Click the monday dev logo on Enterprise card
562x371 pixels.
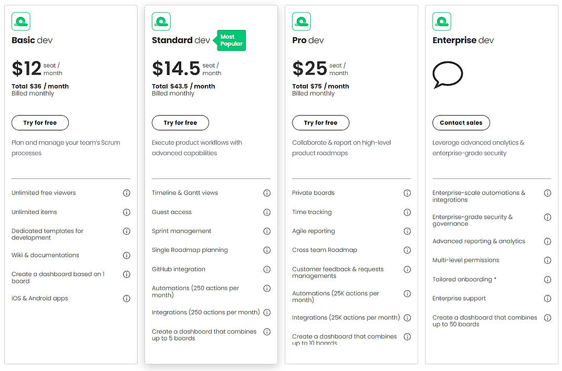point(442,21)
